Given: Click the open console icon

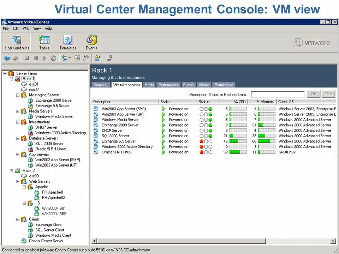Looking at the screenshot, I should 109,58.
